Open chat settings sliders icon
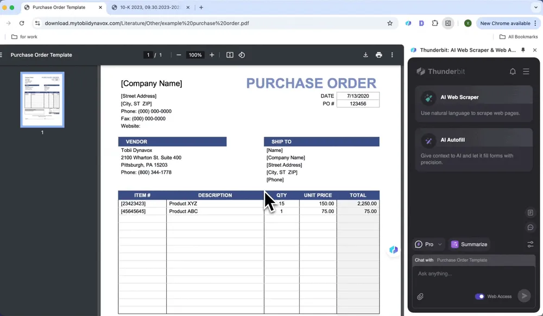The width and height of the screenshot is (543, 316). 530,244
